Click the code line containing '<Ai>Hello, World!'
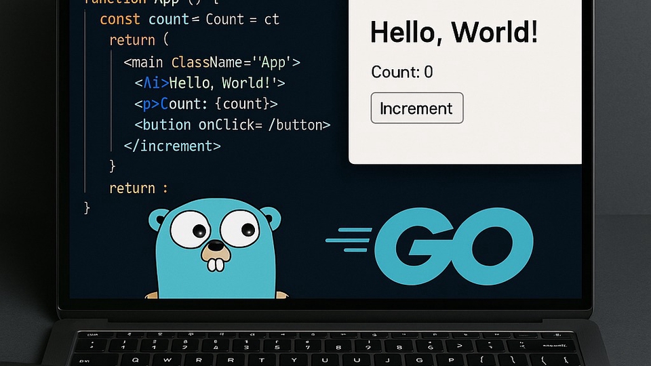The height and width of the screenshot is (366, 651). tap(210, 83)
